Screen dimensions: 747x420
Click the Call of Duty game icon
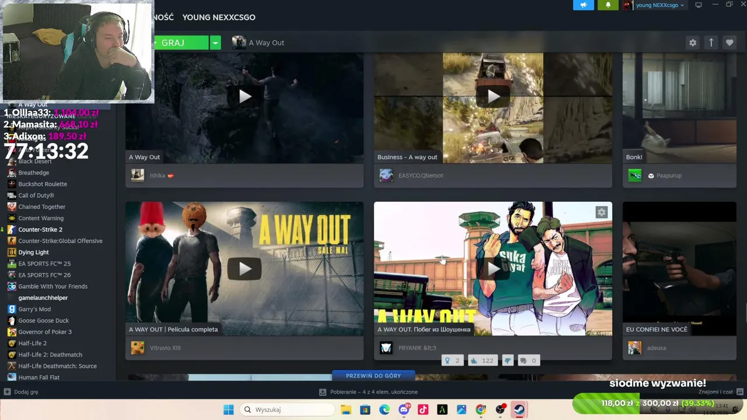click(x=12, y=195)
